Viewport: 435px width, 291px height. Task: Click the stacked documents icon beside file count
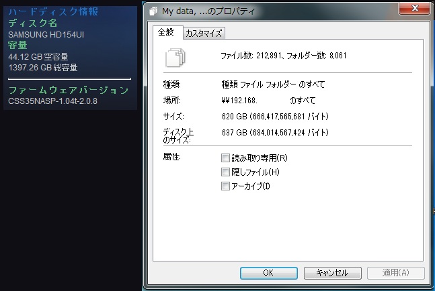175,58
